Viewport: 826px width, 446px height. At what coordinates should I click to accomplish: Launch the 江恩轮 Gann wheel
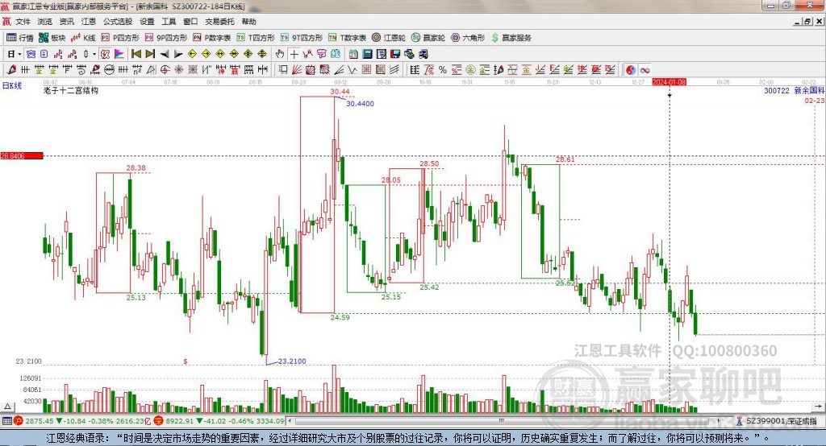click(389, 38)
